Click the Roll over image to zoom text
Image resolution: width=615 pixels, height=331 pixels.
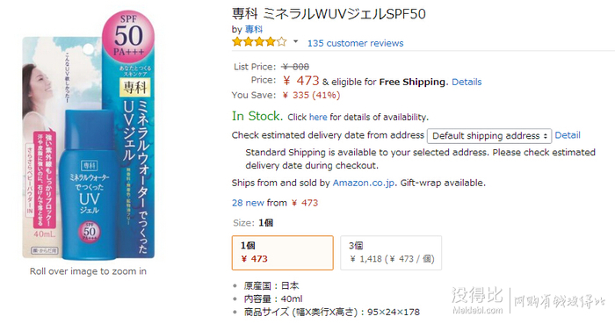point(88,271)
